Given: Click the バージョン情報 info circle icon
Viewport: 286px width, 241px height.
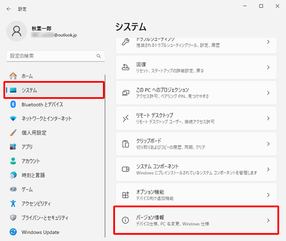Looking at the screenshot, I should click(125, 220).
